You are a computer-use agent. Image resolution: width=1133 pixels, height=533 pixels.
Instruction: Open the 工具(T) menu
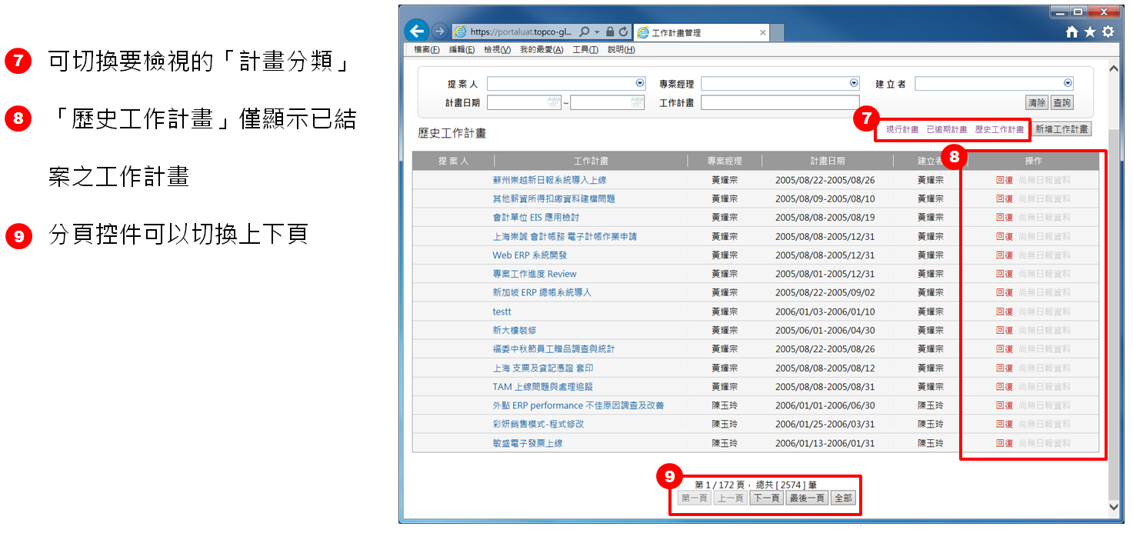click(x=585, y=50)
